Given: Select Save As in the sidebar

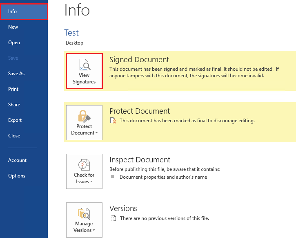Looking at the screenshot, I should (16, 74).
